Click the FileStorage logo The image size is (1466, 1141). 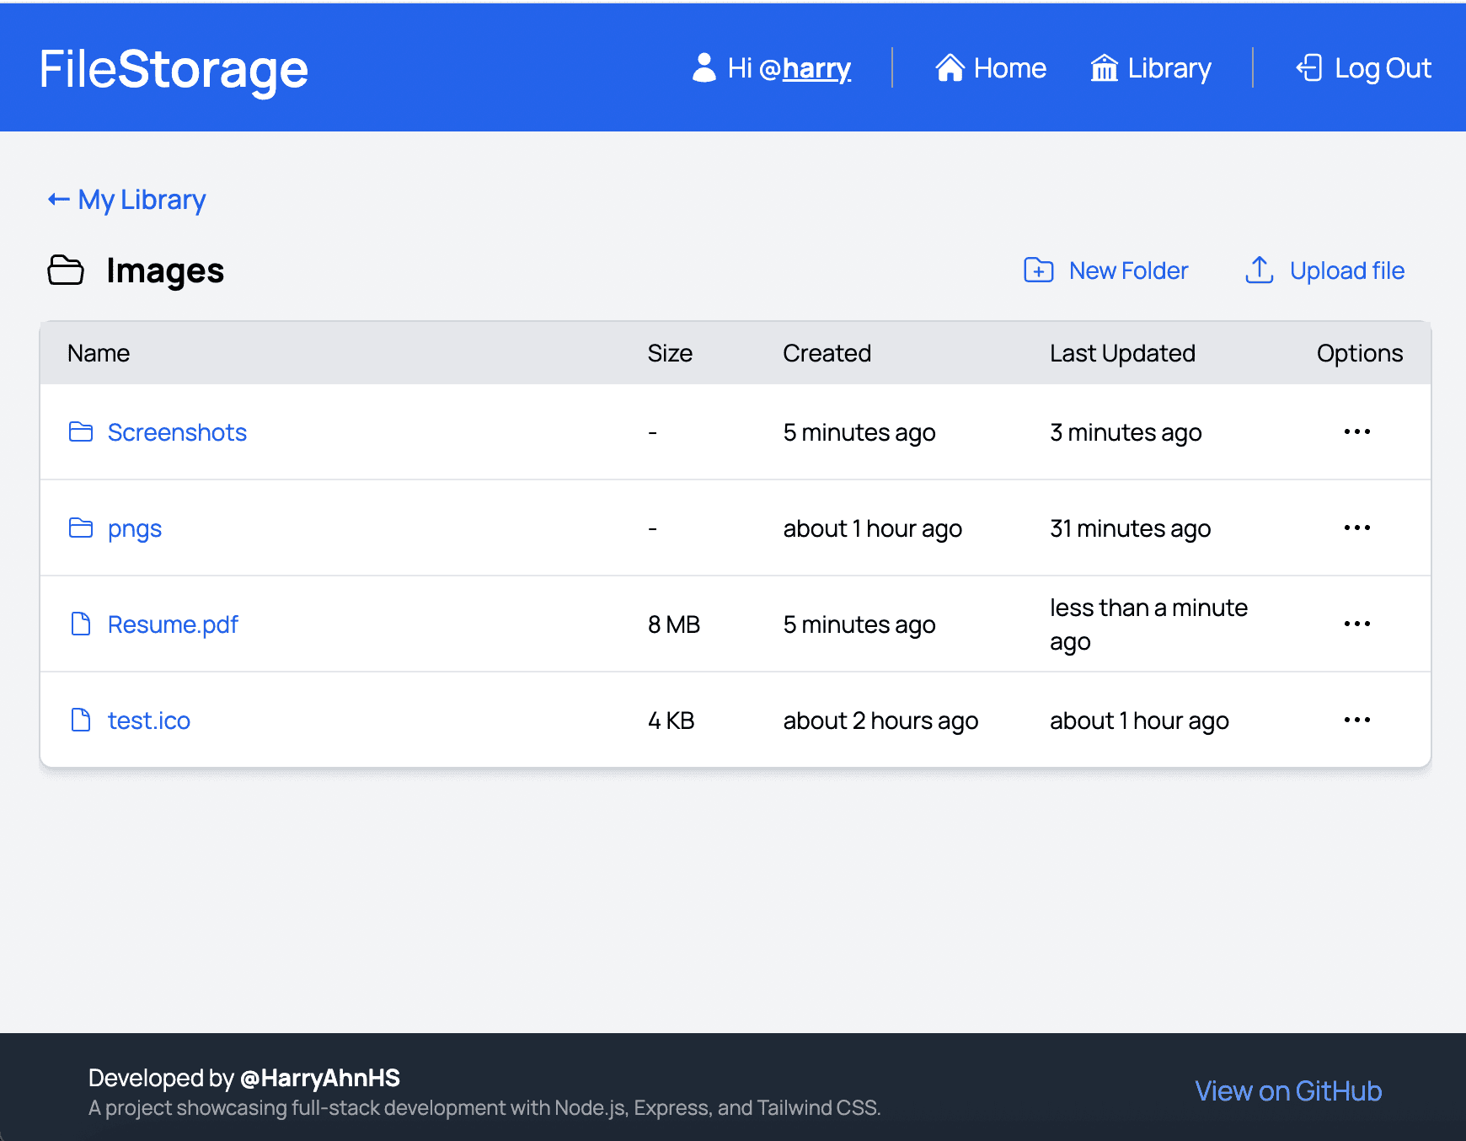click(174, 69)
